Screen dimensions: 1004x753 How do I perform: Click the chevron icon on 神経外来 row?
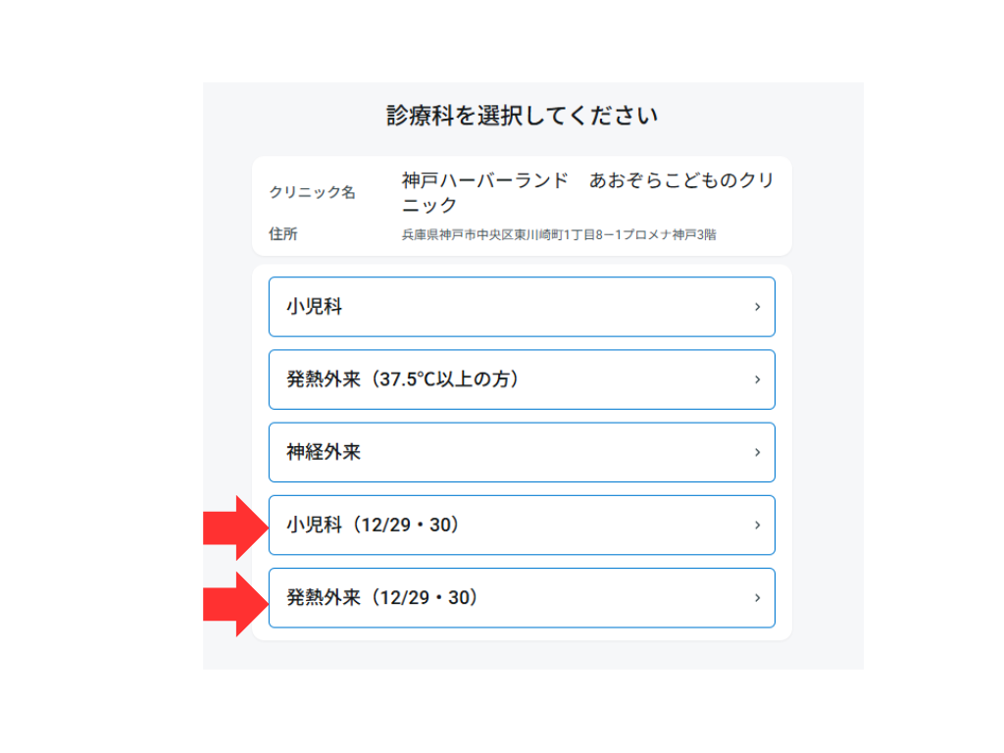[x=757, y=452]
